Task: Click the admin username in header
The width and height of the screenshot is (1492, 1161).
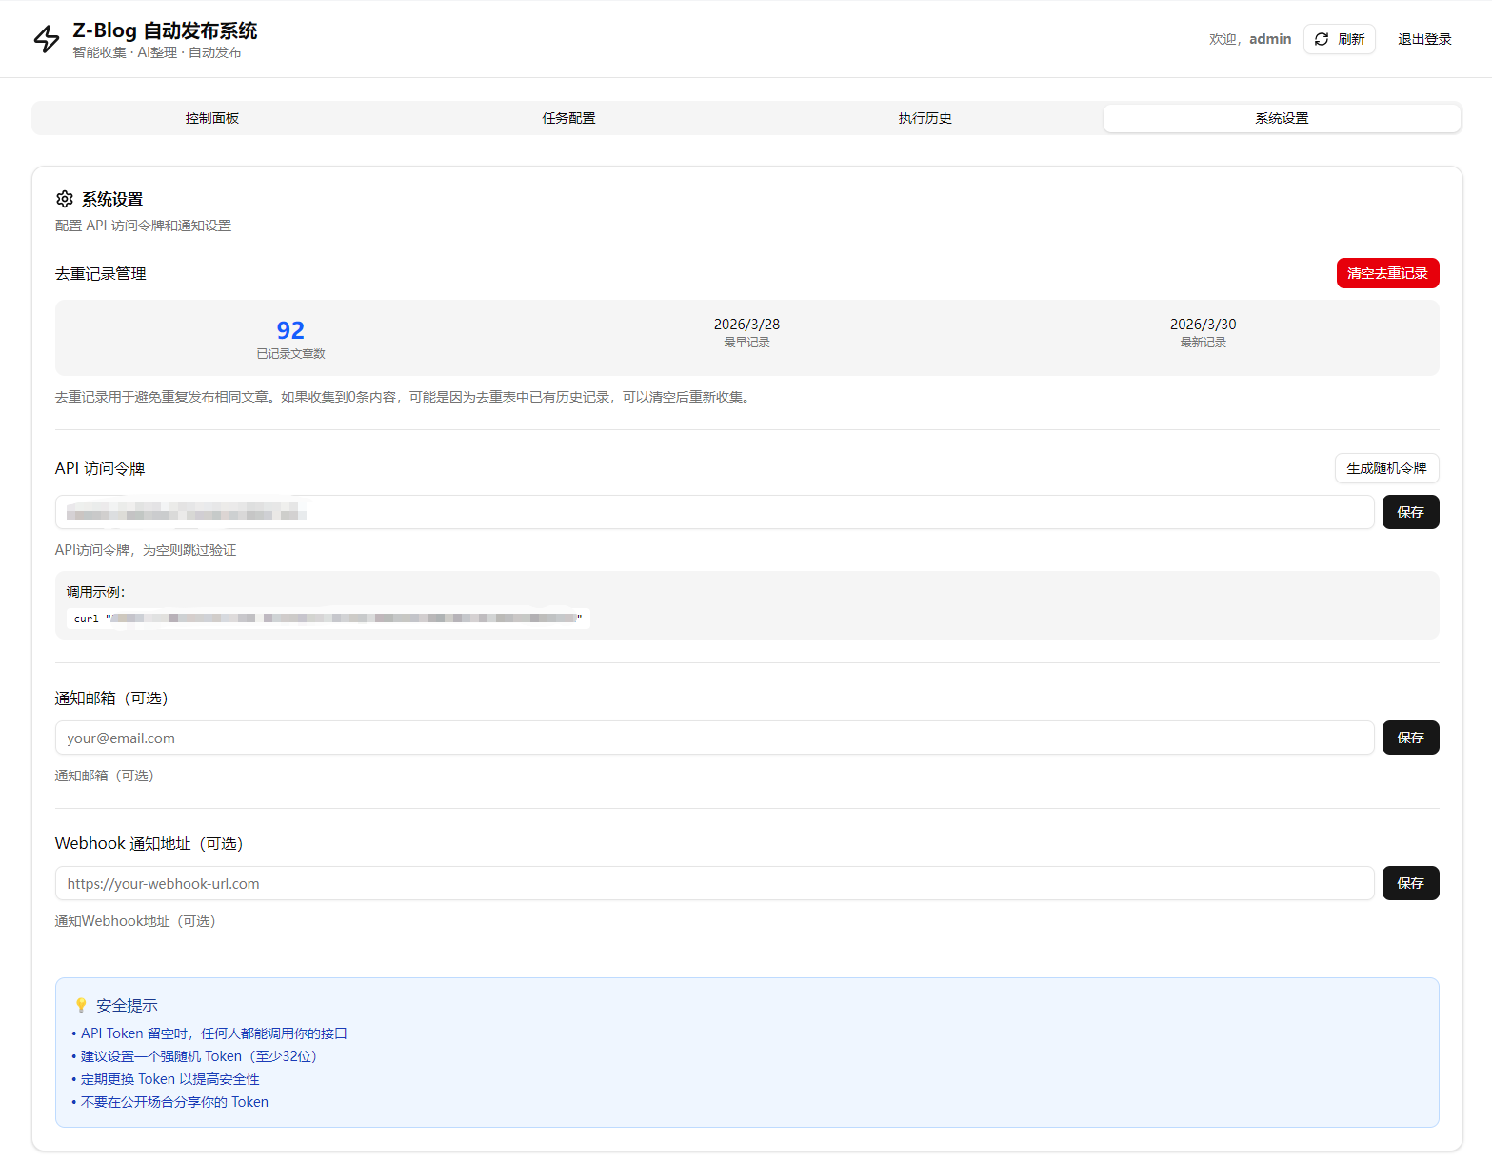Action: [1269, 39]
